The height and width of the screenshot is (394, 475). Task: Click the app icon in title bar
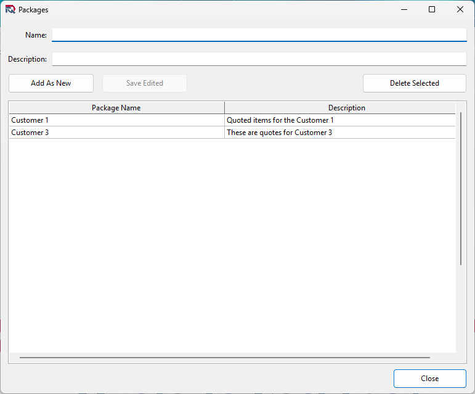point(10,9)
